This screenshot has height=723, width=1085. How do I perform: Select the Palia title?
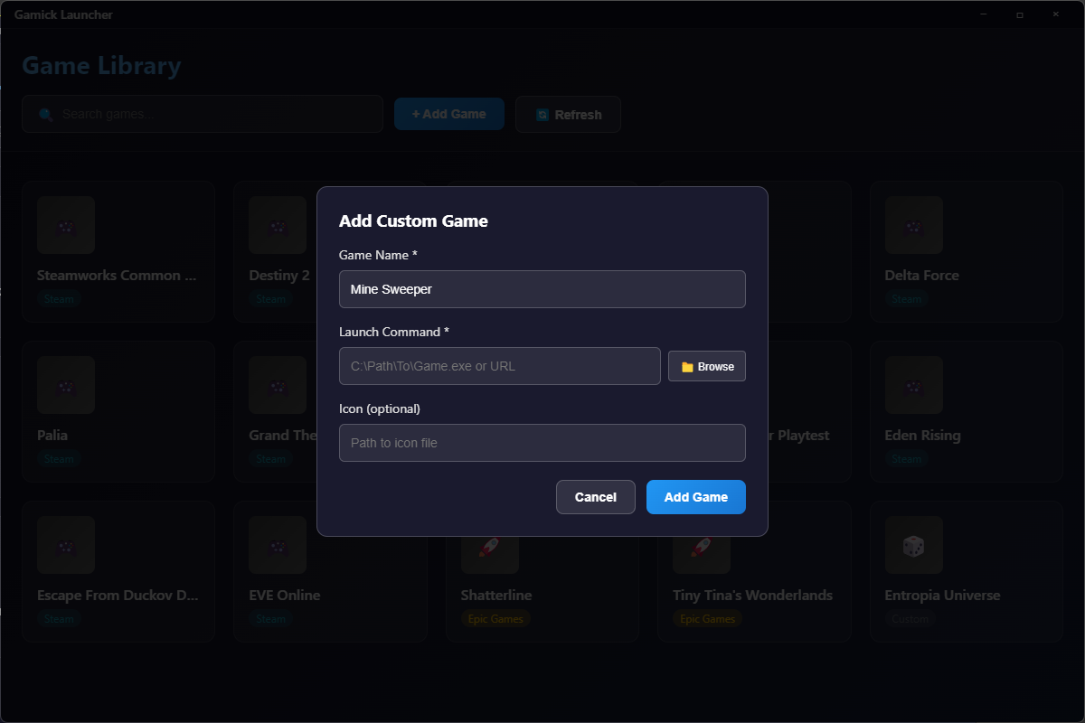pos(52,436)
